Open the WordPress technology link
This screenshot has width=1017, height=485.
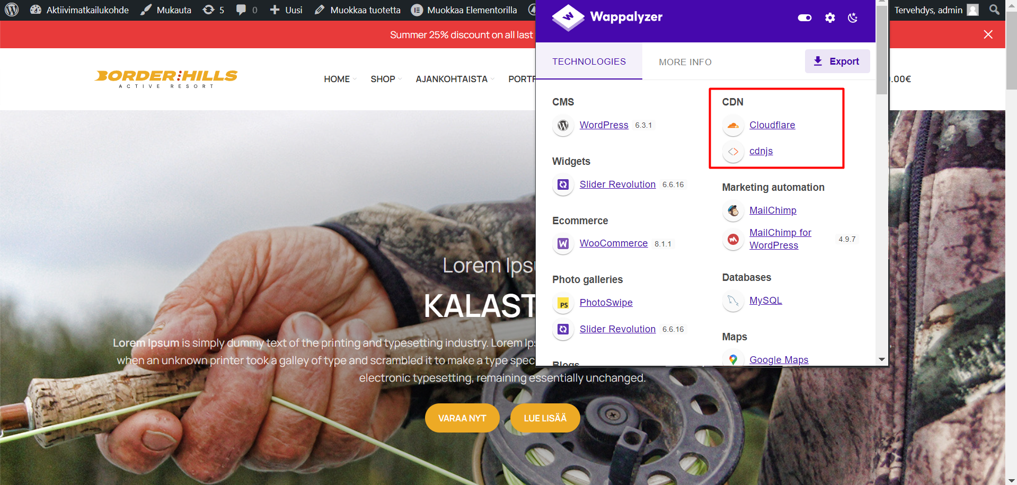(x=604, y=125)
